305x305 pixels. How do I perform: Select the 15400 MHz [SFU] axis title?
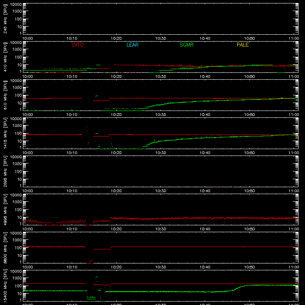[x=5, y=286]
